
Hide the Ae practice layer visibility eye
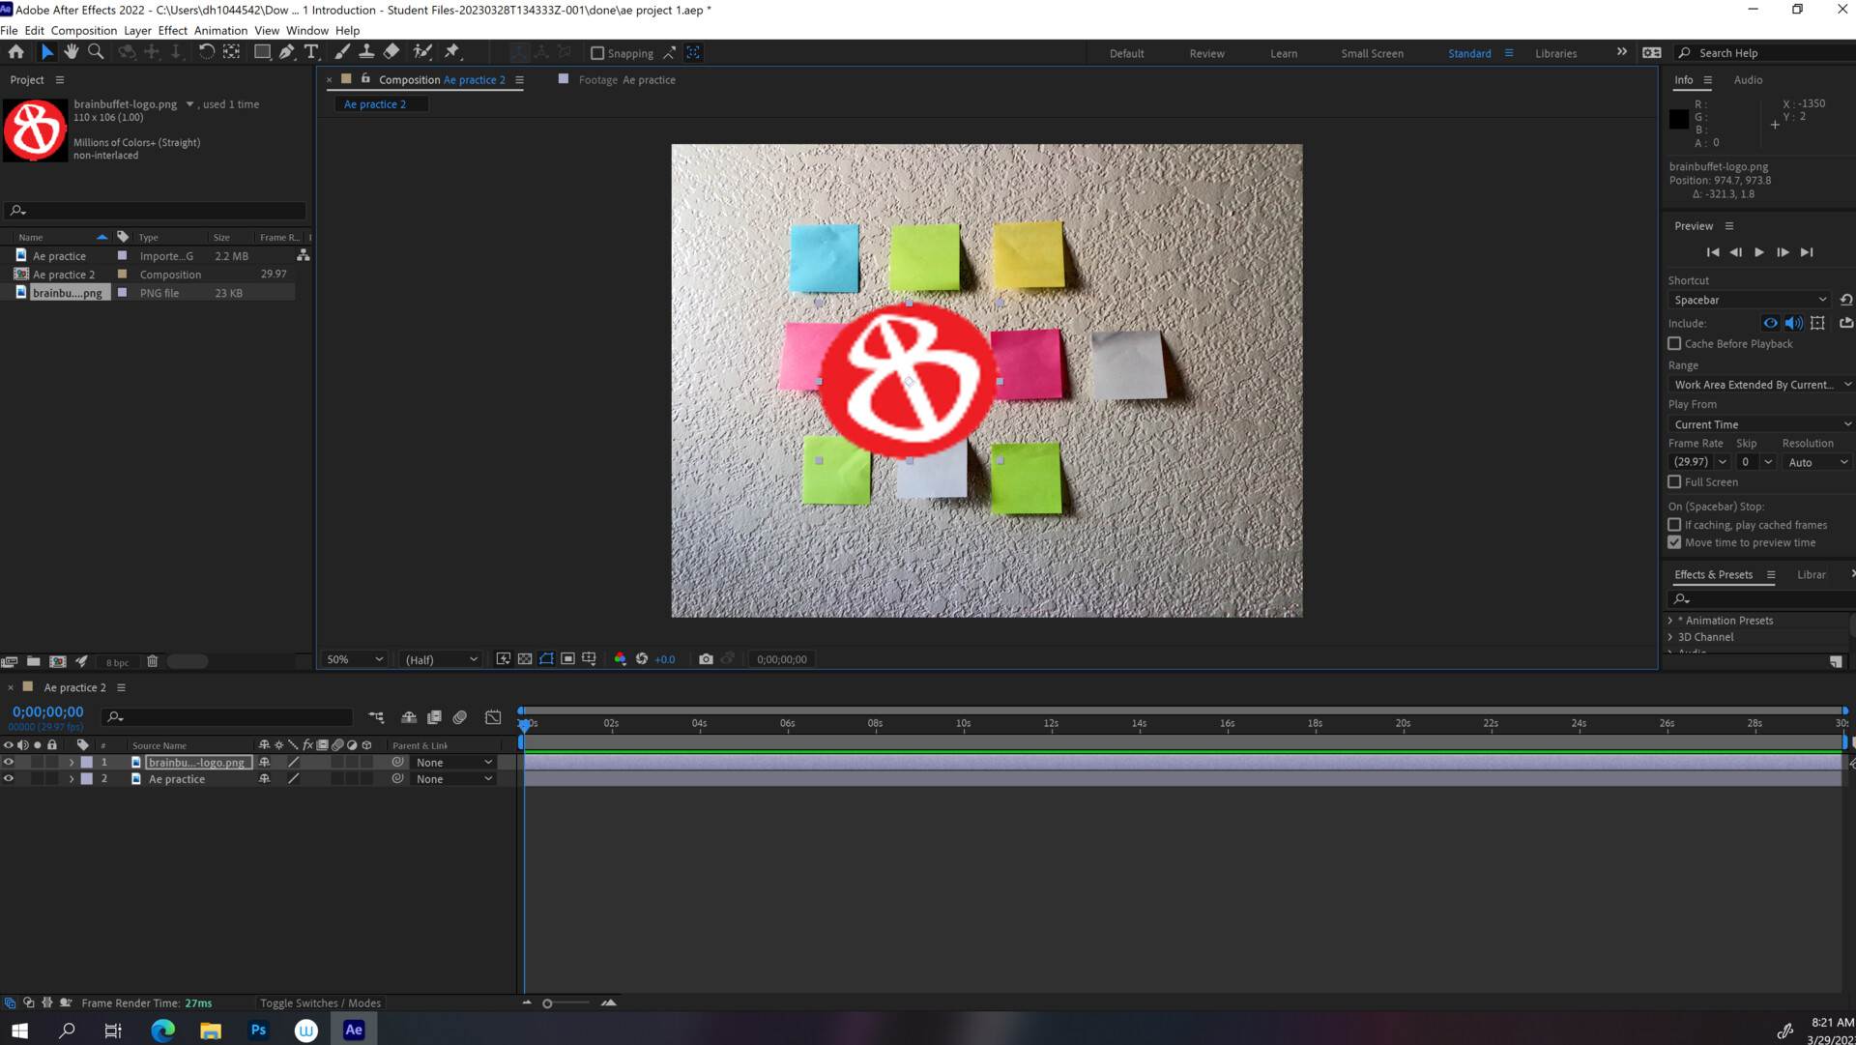(9, 779)
